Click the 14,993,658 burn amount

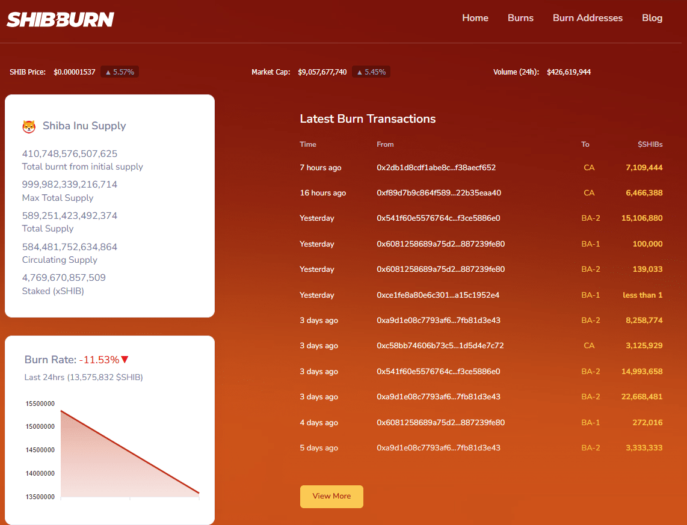[642, 371]
